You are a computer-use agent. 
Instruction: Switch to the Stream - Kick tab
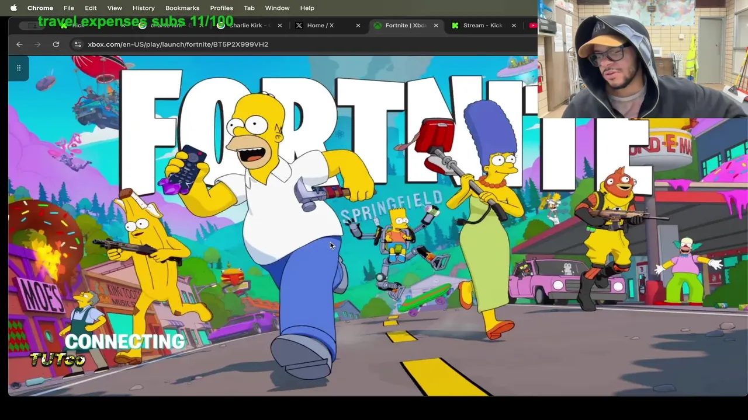coord(484,26)
